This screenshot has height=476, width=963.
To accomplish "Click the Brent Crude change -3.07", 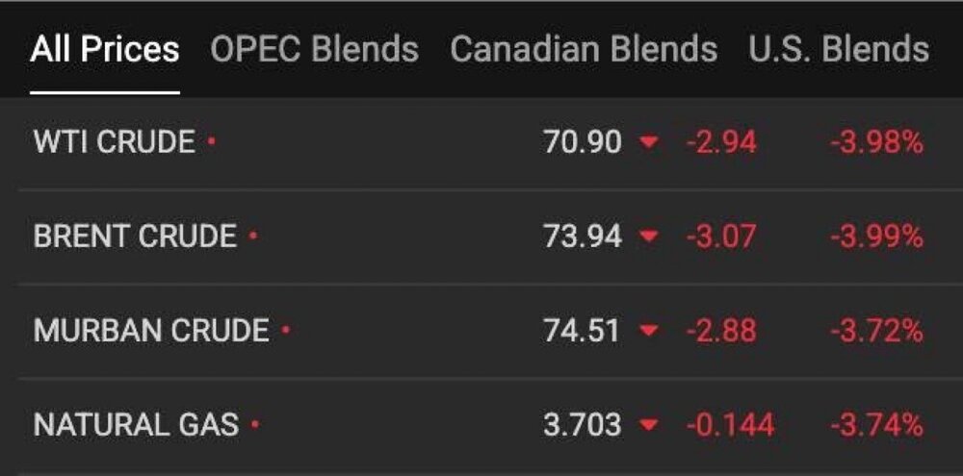I will point(721,237).
